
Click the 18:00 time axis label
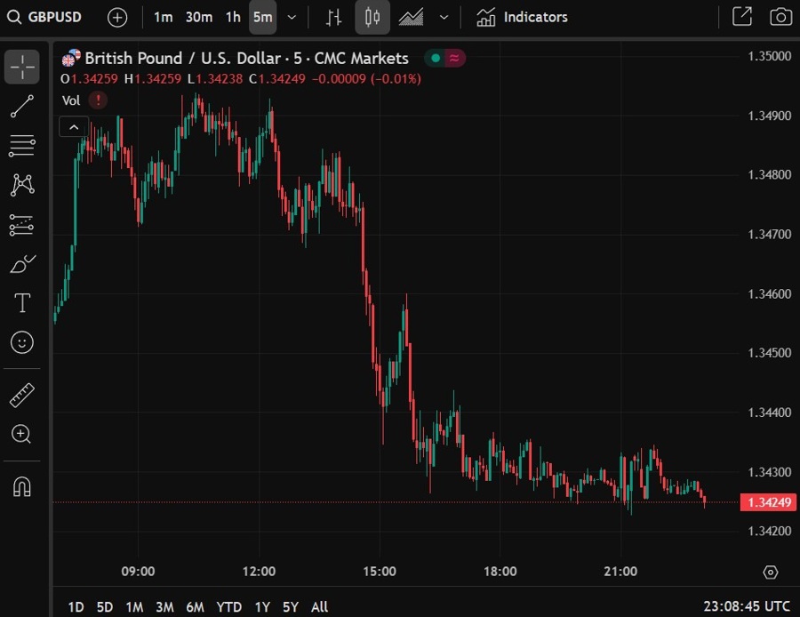(x=500, y=572)
